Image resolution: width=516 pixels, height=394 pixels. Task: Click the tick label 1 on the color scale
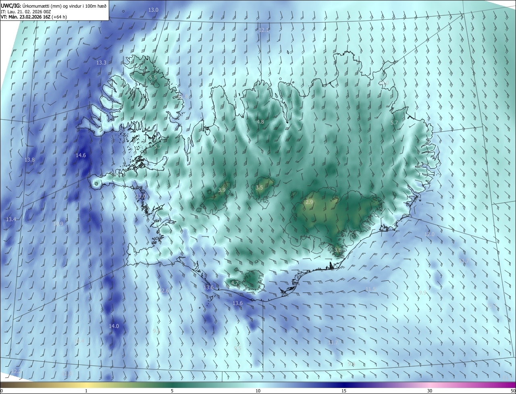86,391
